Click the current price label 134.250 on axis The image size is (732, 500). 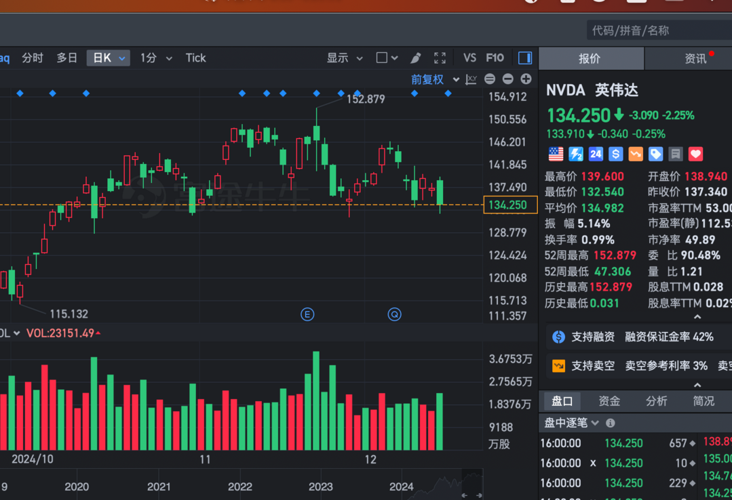(510, 205)
